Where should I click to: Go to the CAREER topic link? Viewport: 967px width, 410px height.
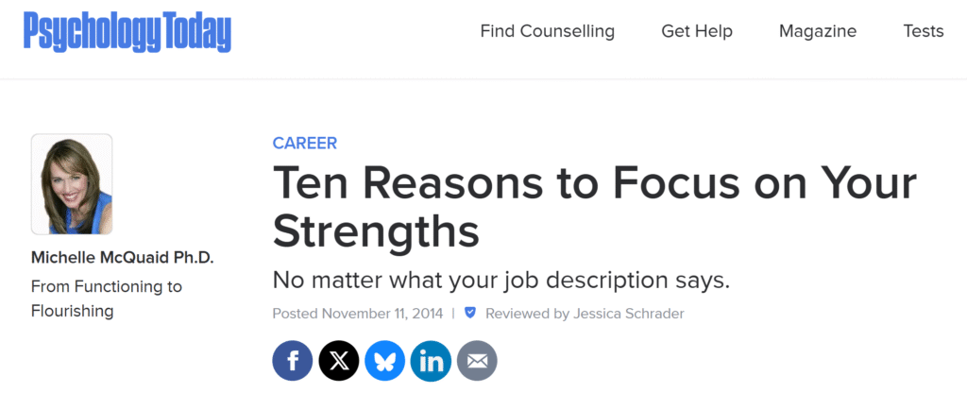tap(304, 144)
